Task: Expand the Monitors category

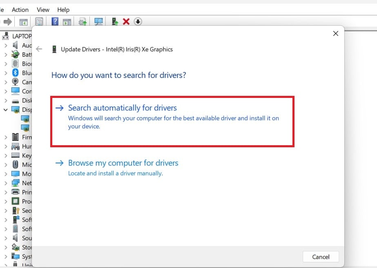Action: click(x=6, y=174)
